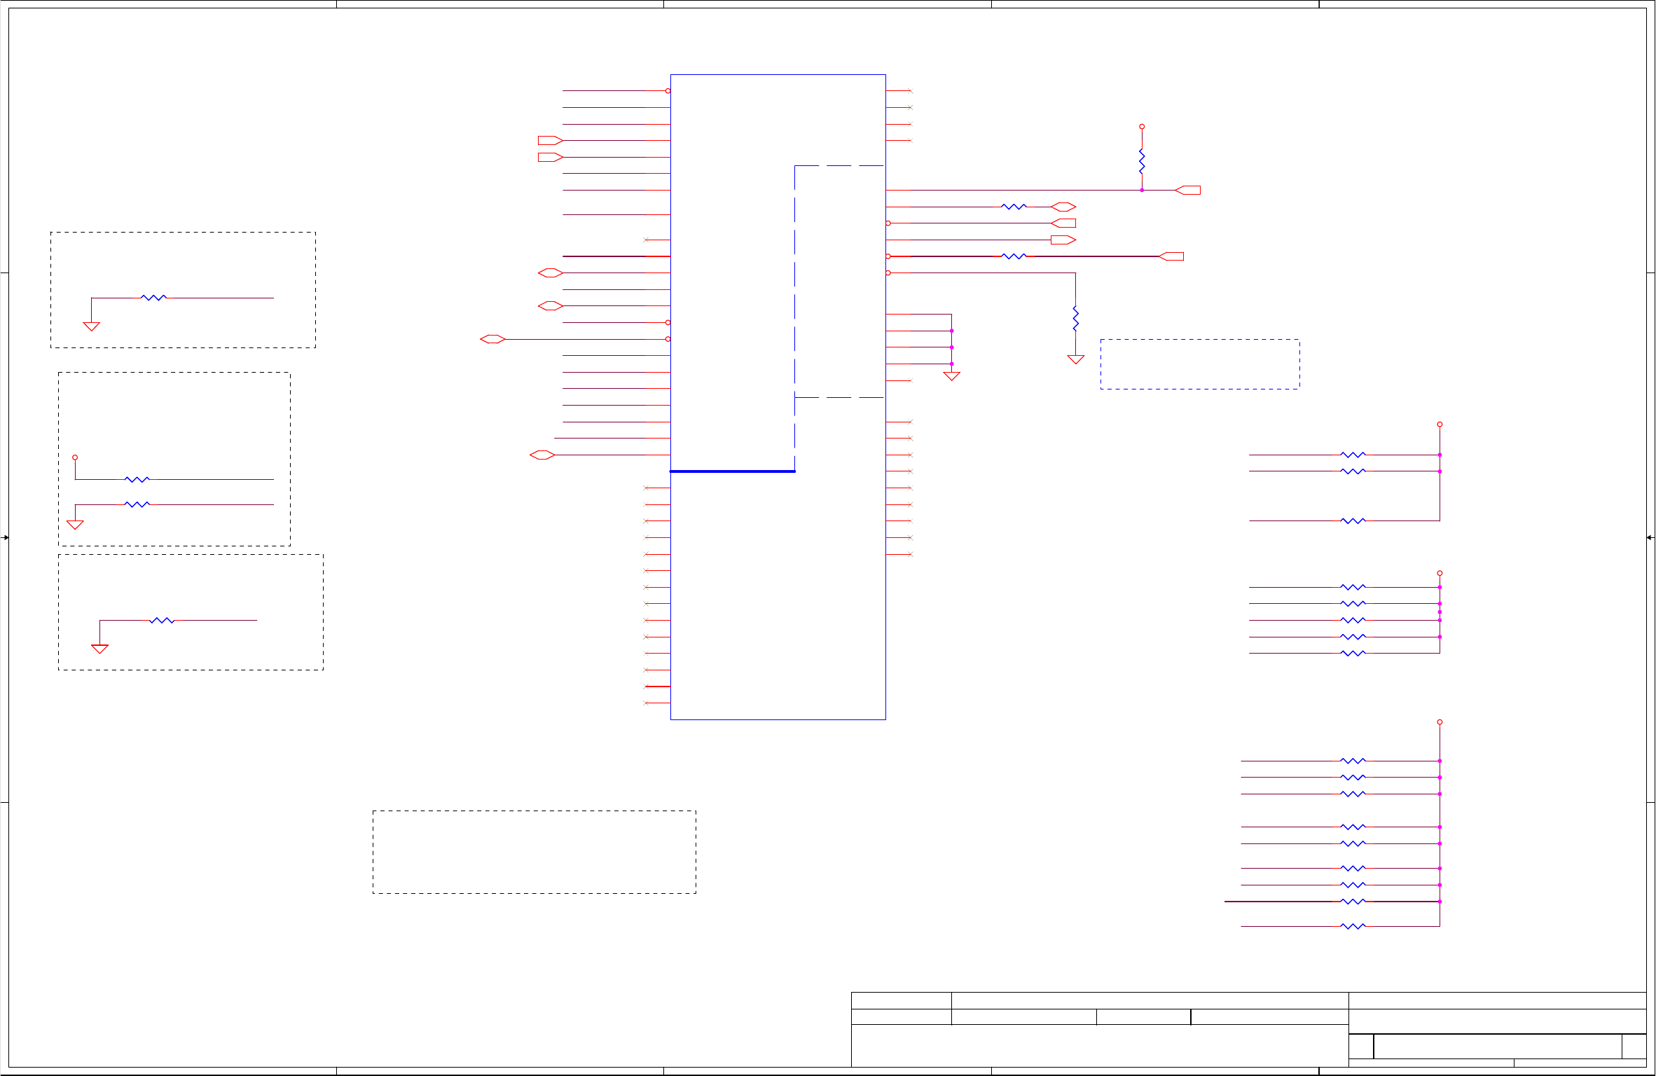Click power circle atop the nine-resistor group
The image size is (1656, 1076).
(1440, 722)
